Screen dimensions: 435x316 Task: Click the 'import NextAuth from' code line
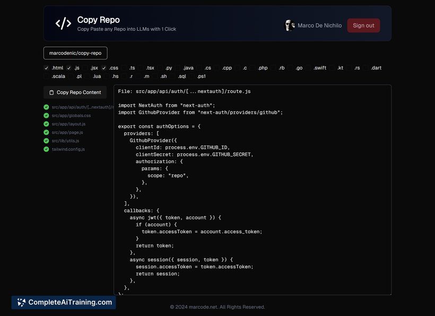[x=167, y=106]
